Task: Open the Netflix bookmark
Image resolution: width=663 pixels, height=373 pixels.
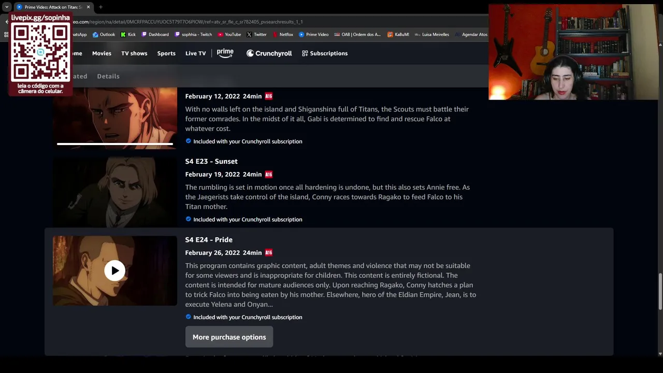Action: coord(282,35)
